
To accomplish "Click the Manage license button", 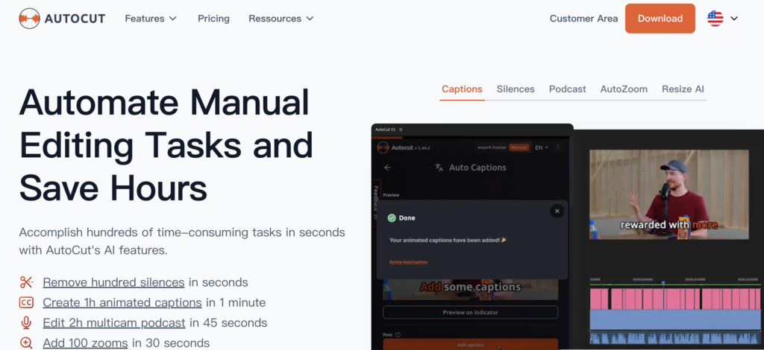I will click(519, 147).
